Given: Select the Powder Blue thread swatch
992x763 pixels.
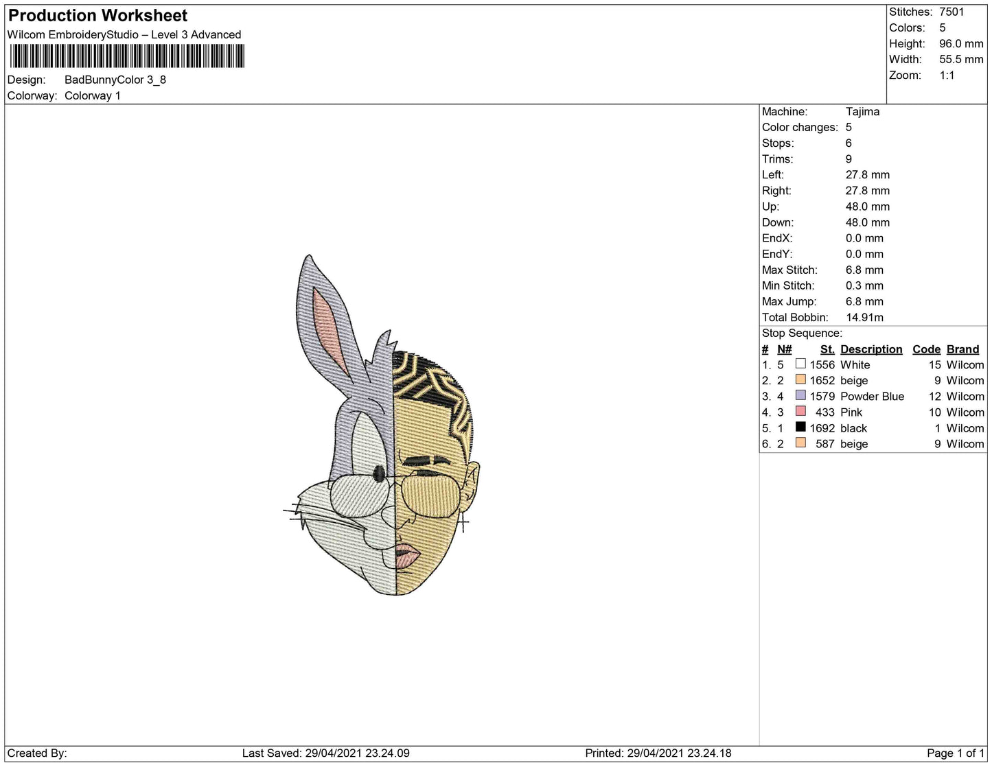Looking at the screenshot, I should tap(800, 395).
